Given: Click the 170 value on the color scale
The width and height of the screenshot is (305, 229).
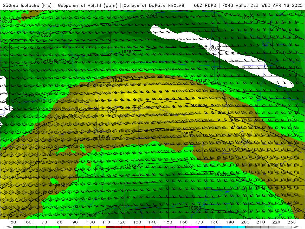Looking at the screenshot, I should 199,222.
